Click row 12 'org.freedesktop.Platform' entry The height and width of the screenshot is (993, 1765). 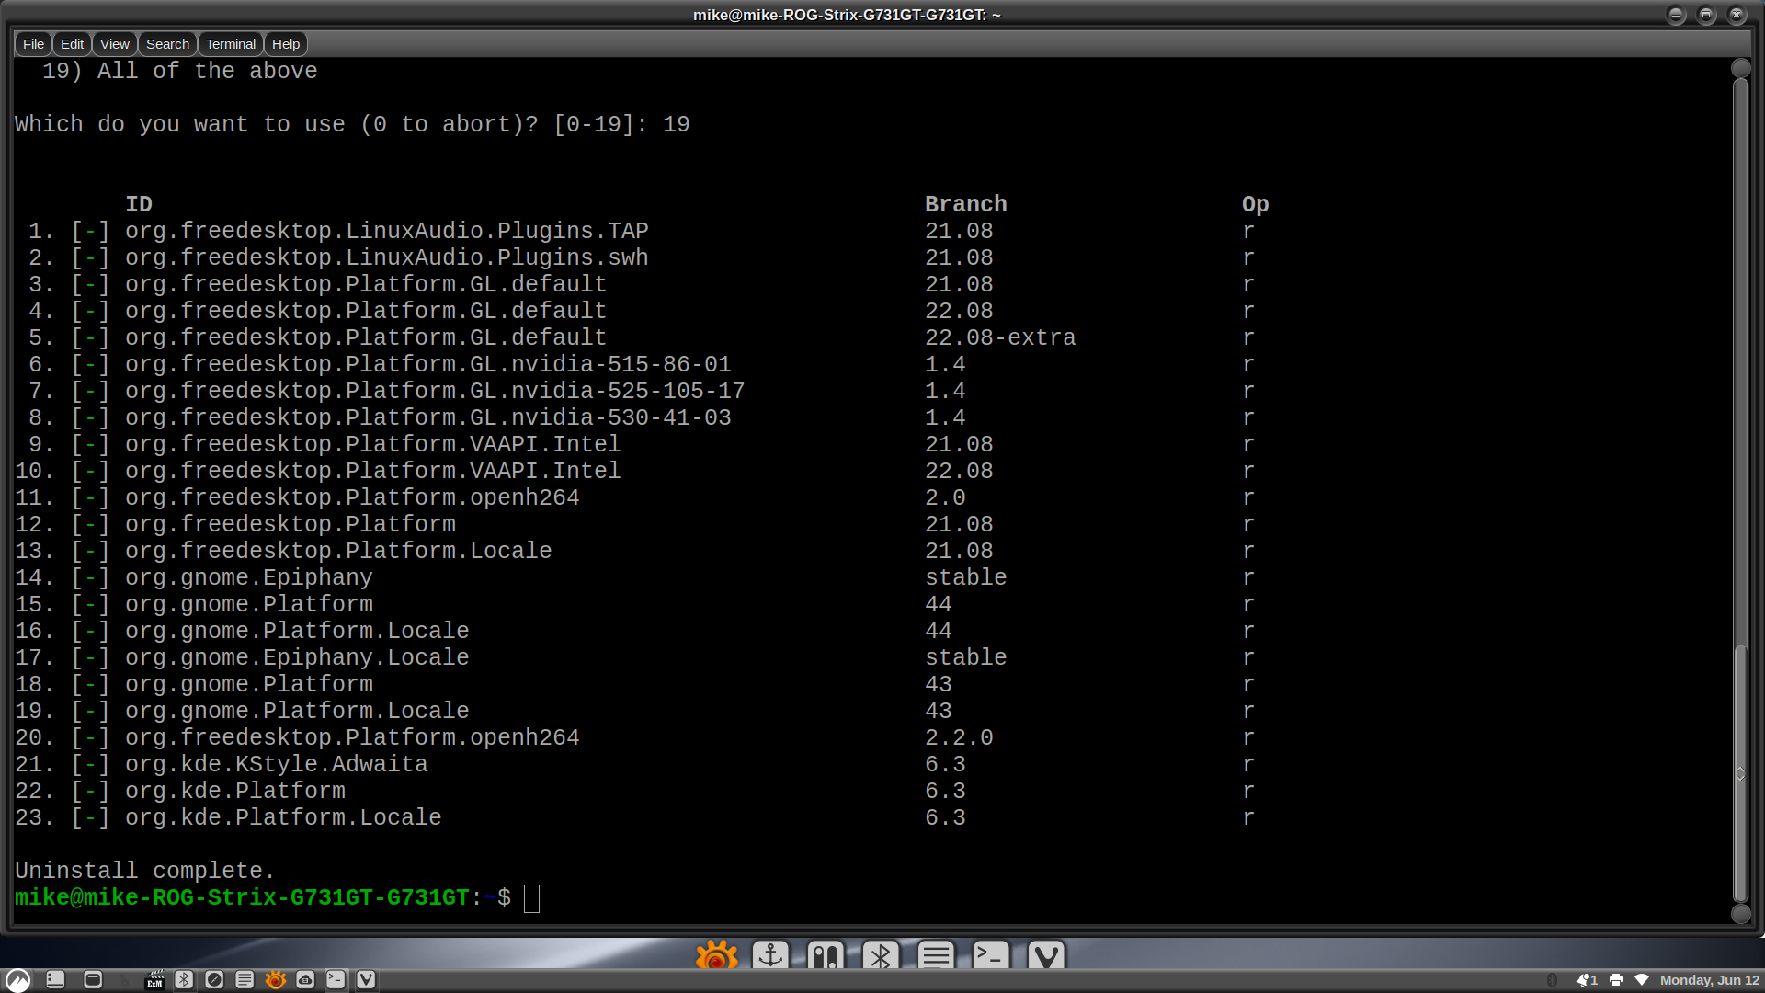coord(290,524)
